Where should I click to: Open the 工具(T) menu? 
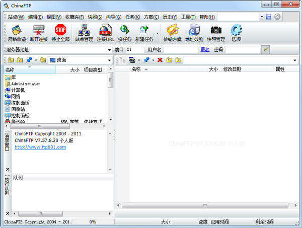tap(188, 17)
